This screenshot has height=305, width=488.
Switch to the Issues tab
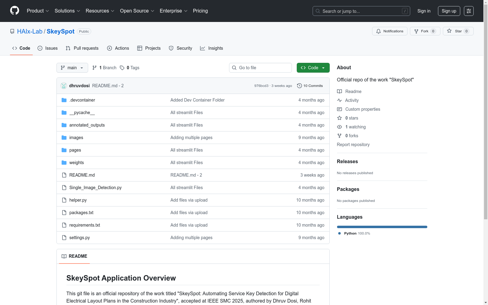(48, 48)
